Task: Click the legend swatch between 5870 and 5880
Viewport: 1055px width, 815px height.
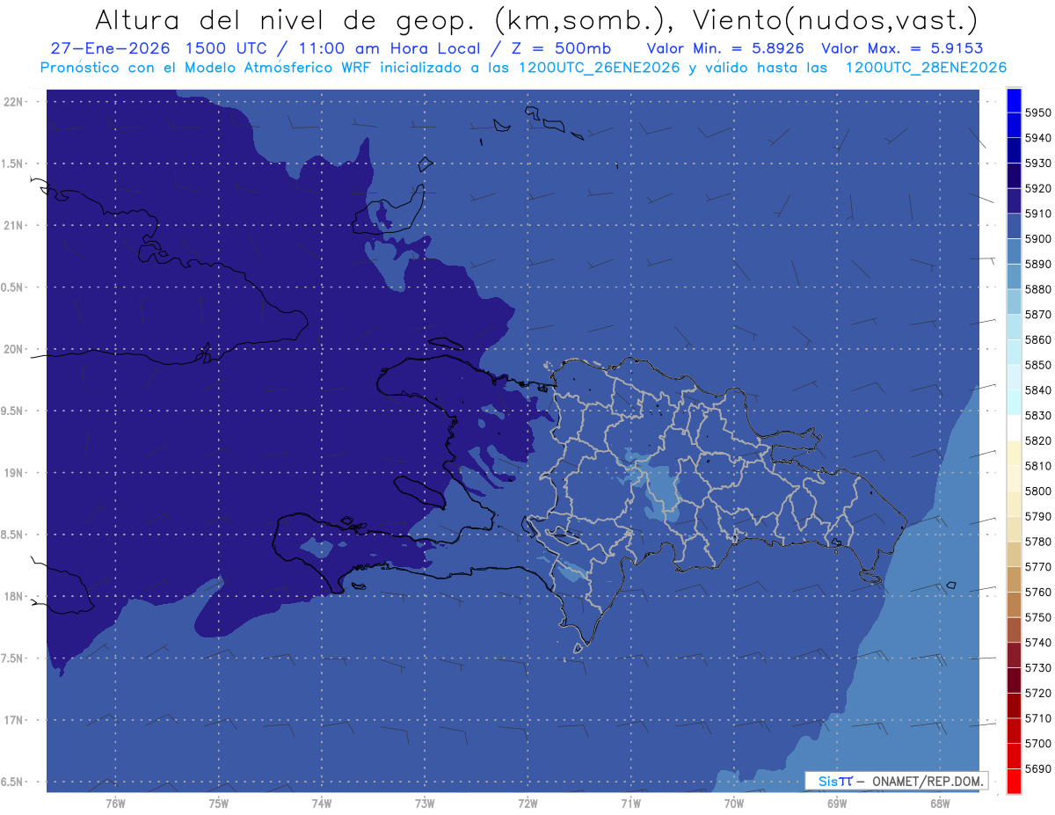Action: [x=1014, y=302]
